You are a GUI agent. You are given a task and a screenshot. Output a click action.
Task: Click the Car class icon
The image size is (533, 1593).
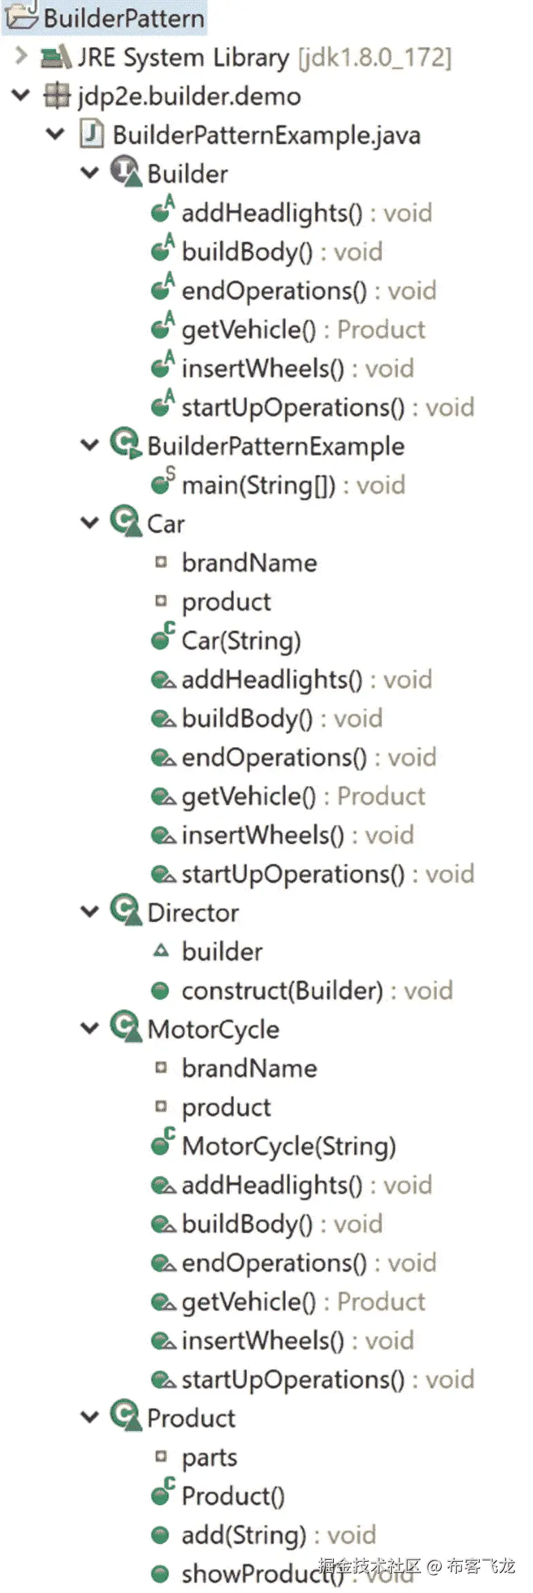124,524
